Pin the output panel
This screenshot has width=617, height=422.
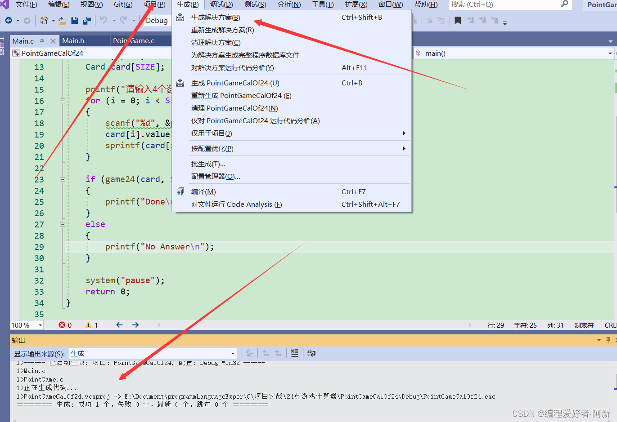tap(608, 340)
